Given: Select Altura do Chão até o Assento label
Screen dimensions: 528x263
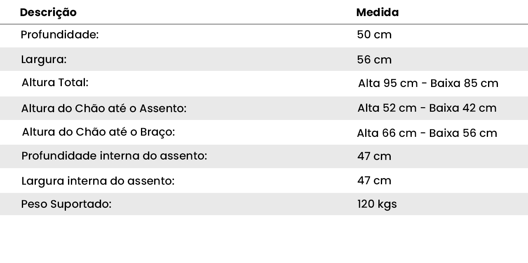Looking at the screenshot, I should coord(104,108).
